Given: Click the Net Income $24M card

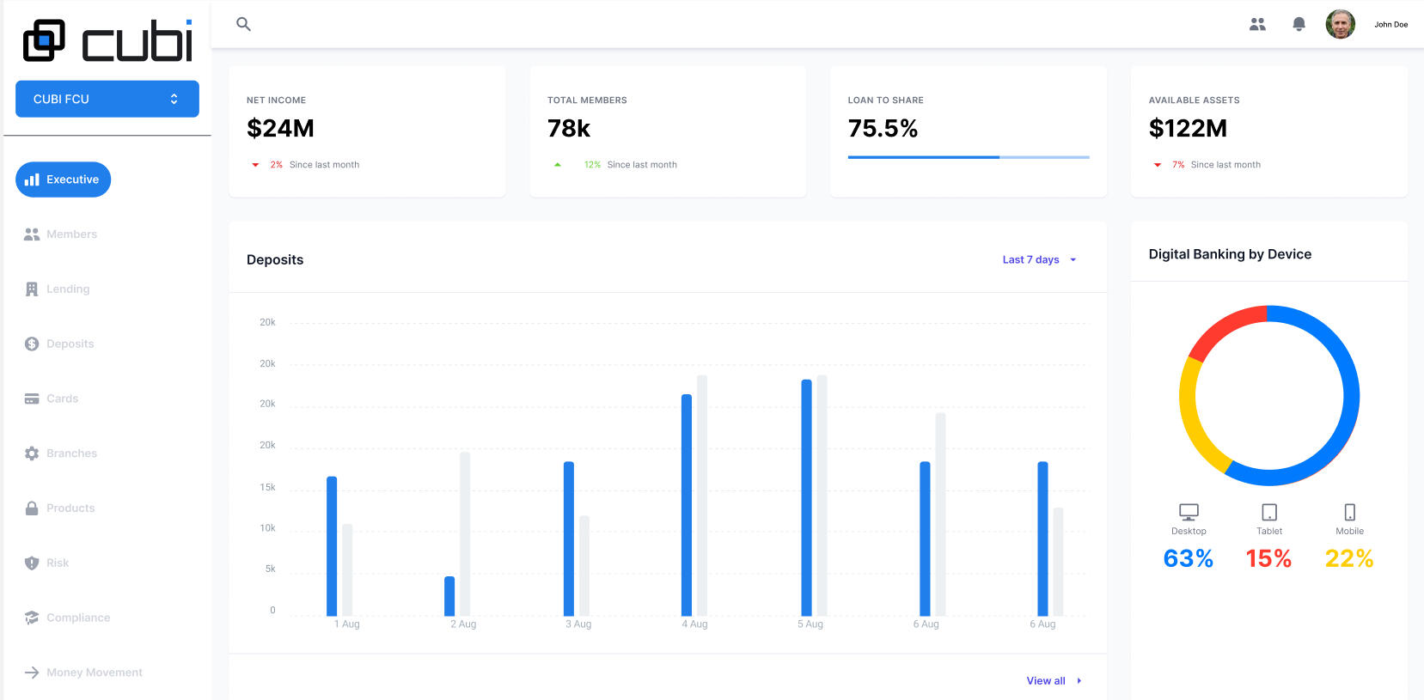Looking at the screenshot, I should click(367, 131).
